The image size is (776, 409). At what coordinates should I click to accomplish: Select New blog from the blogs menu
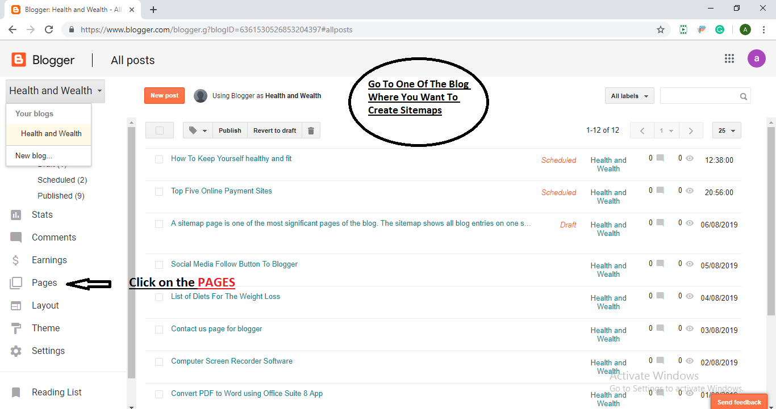point(34,155)
